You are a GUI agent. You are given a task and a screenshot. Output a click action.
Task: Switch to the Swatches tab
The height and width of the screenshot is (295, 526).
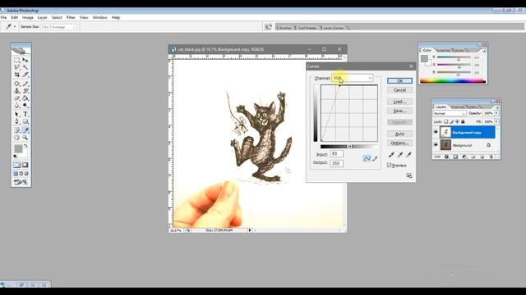[444, 50]
